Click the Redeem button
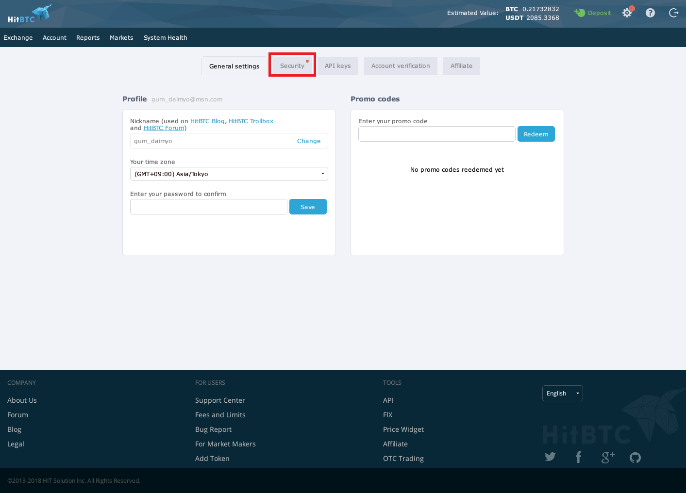Viewport: 686px width, 493px height. pyautogui.click(x=536, y=134)
